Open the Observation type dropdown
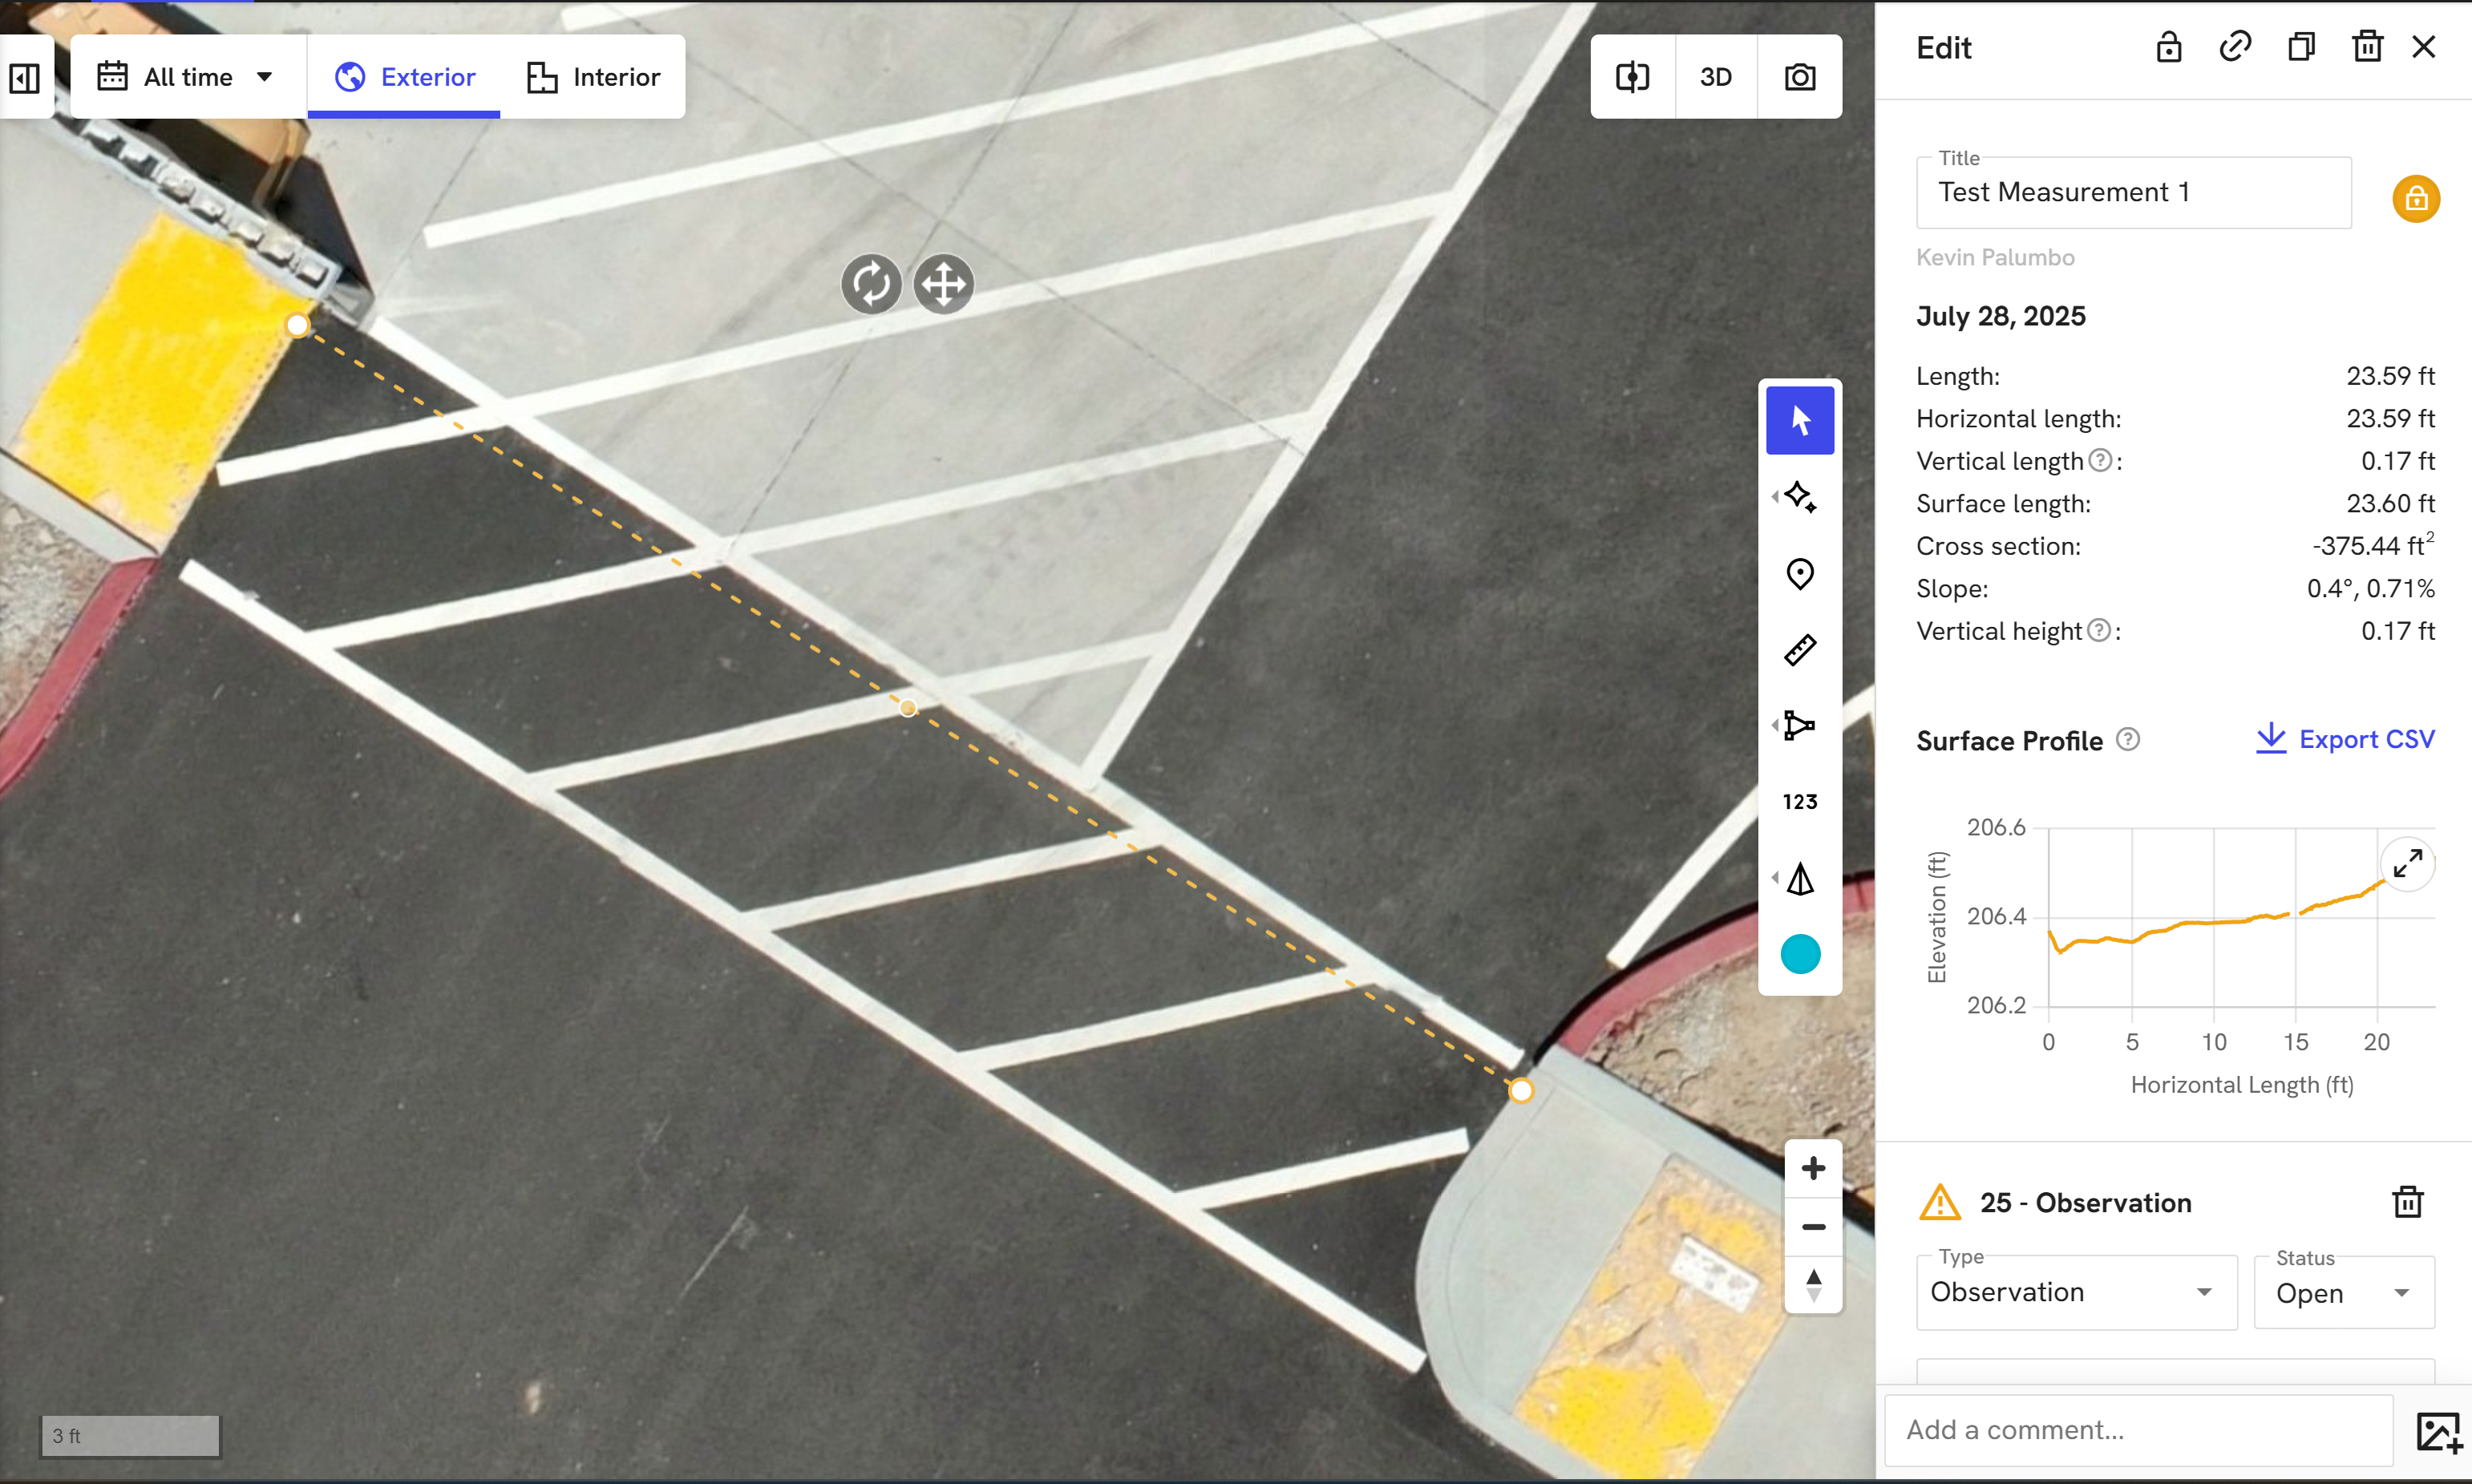 pos(2075,1292)
